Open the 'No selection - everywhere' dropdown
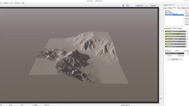This screenshot has width=189, height=106. tap(175, 53)
